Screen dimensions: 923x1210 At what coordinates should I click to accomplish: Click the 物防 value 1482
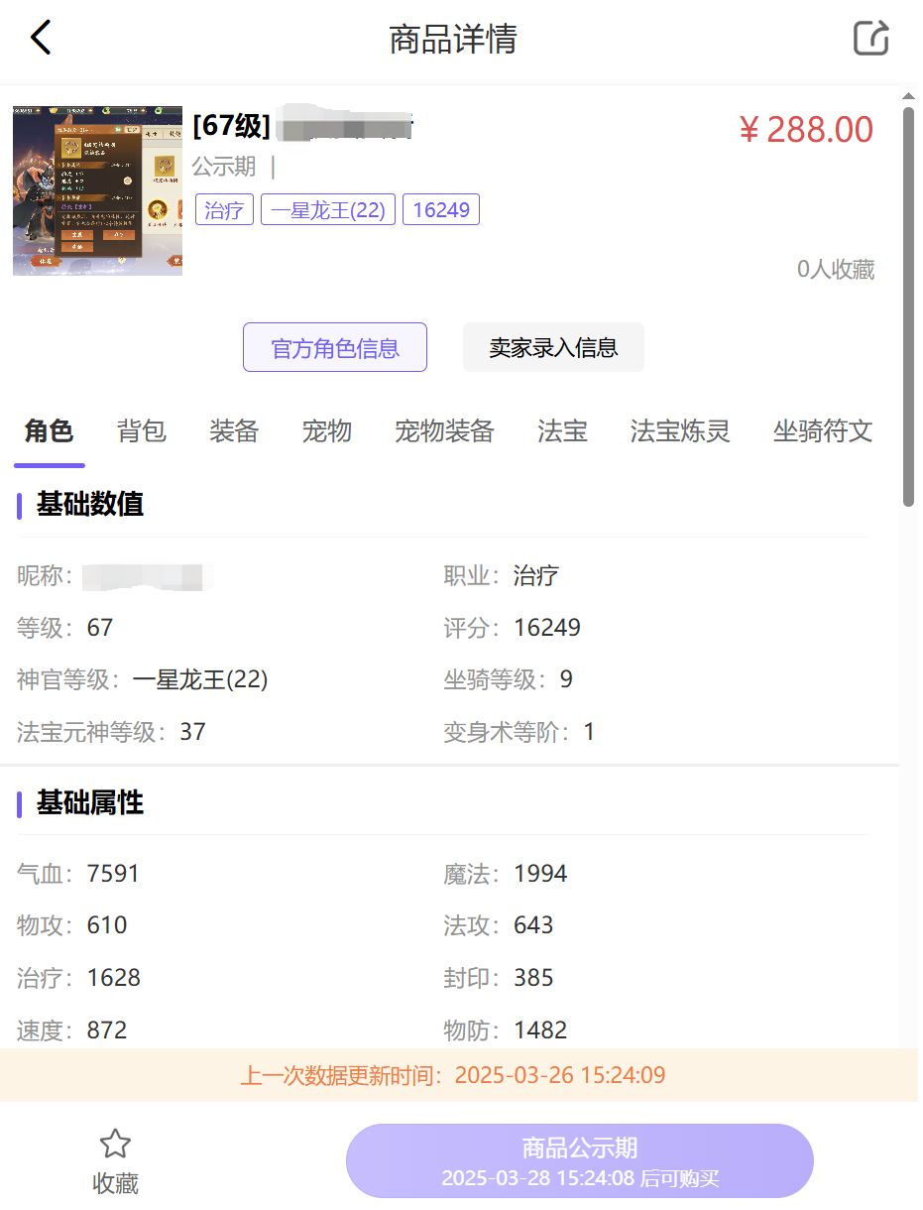point(540,1030)
